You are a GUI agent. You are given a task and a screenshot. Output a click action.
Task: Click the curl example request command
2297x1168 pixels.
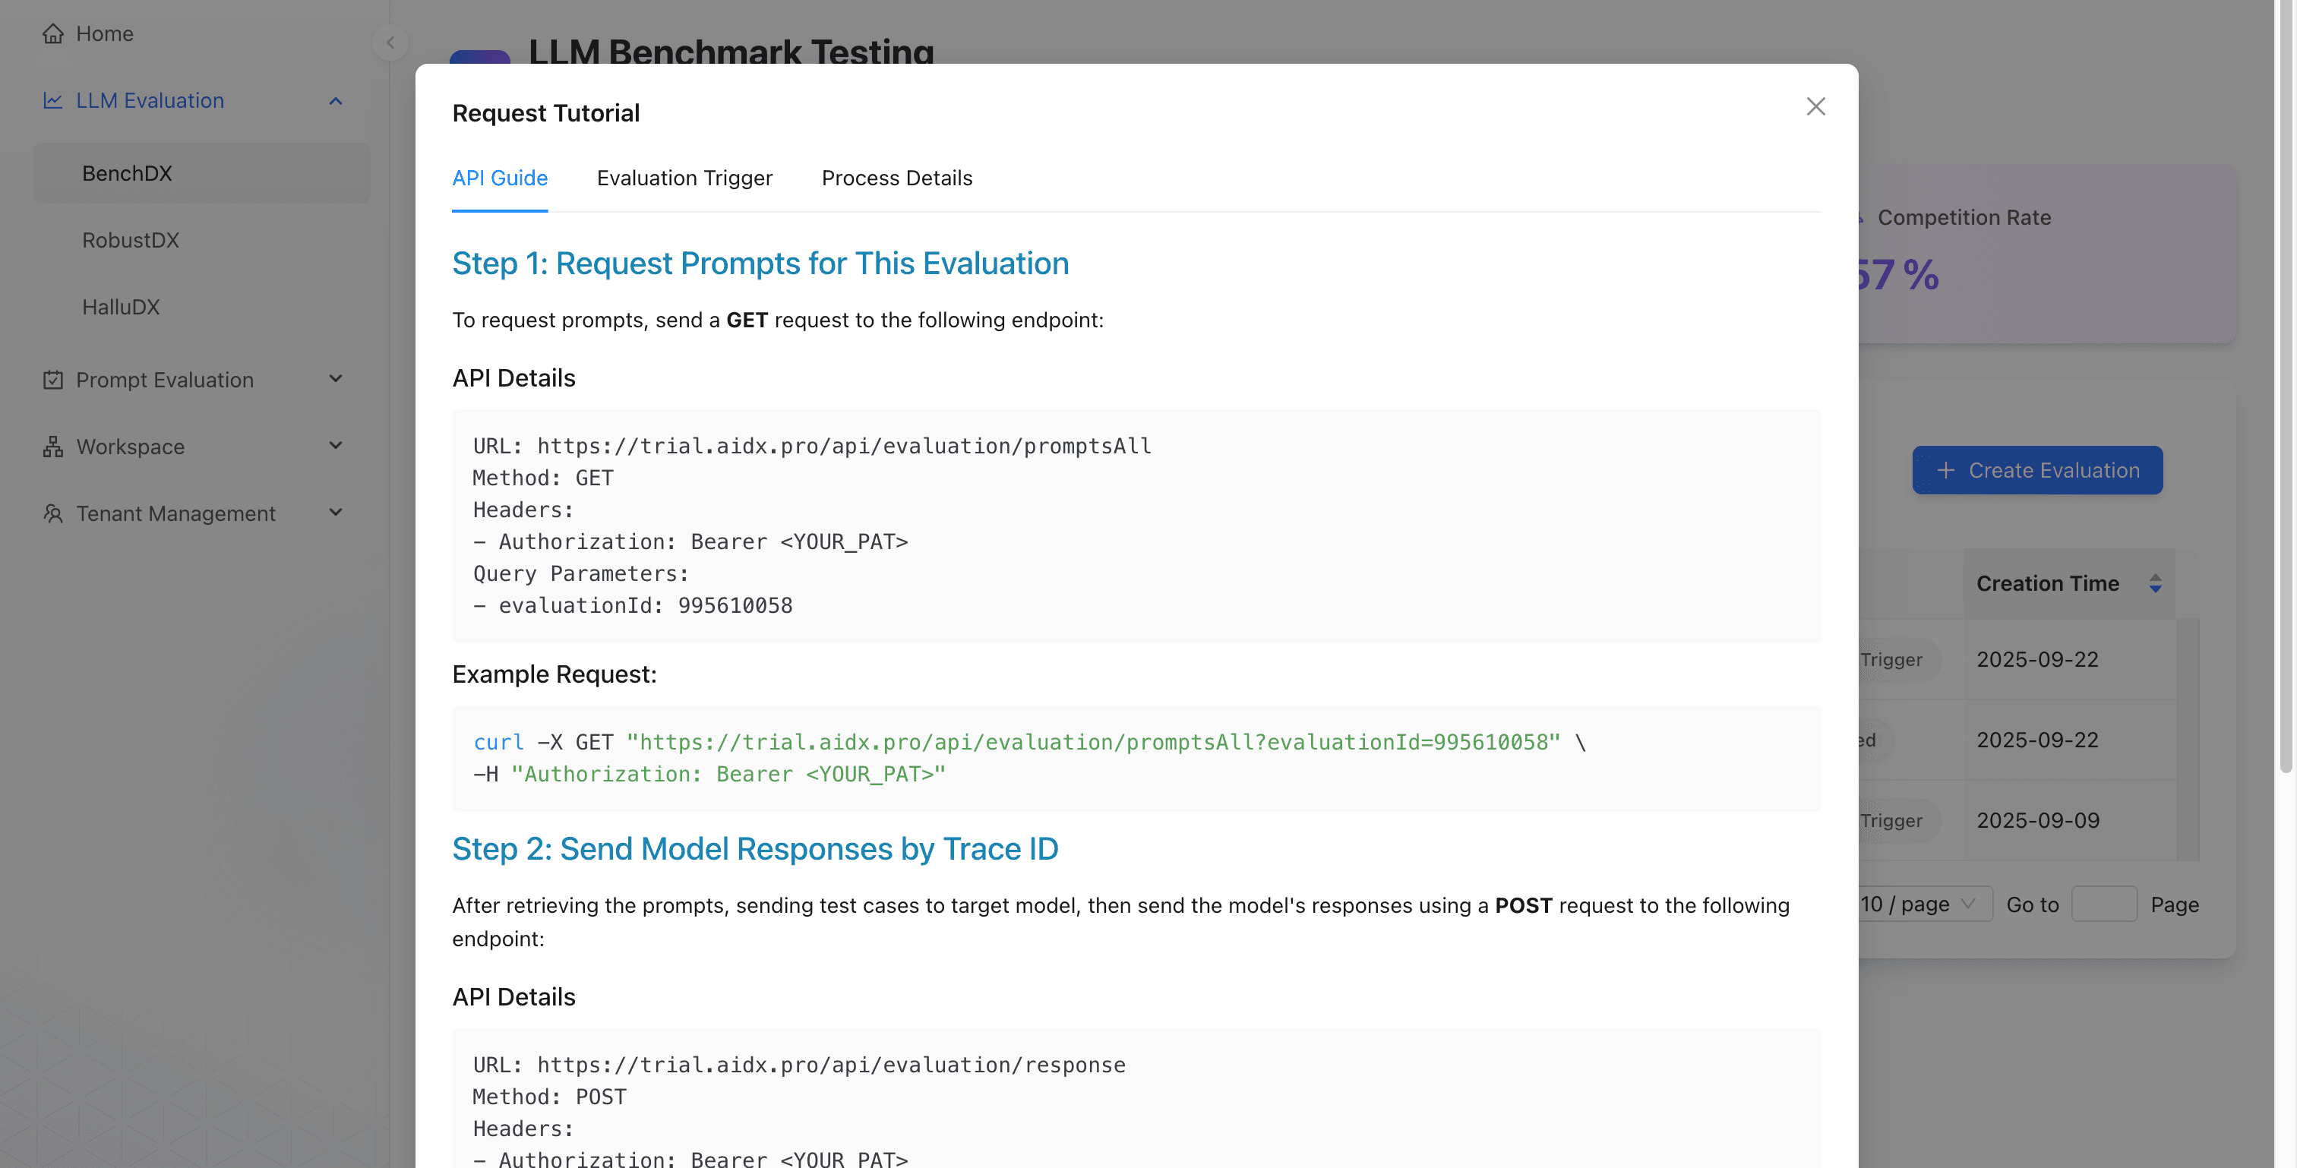tap(1029, 758)
